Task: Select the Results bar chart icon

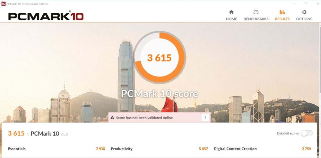Action: pyautogui.click(x=282, y=12)
